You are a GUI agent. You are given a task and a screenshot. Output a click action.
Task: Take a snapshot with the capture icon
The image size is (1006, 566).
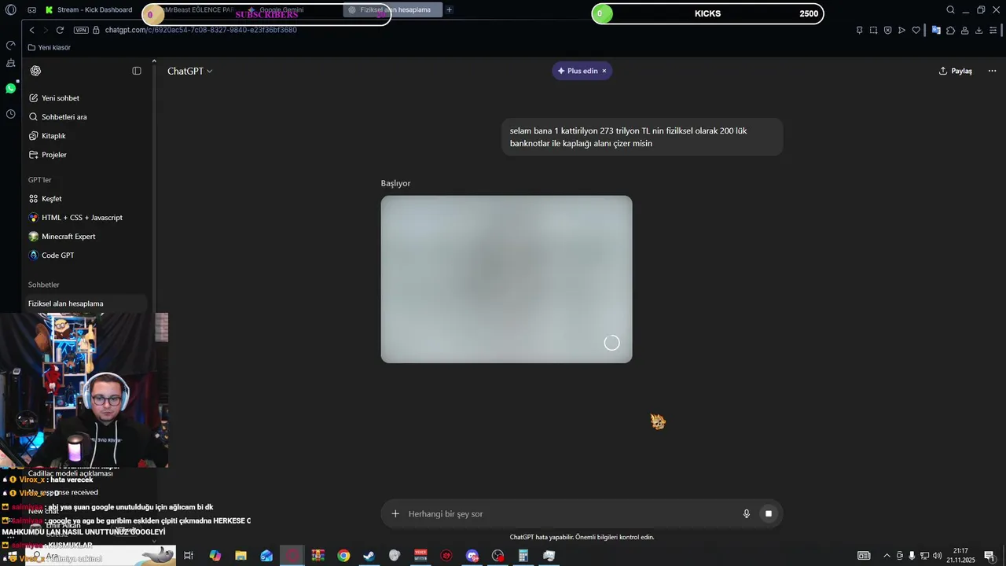pyautogui.click(x=873, y=30)
